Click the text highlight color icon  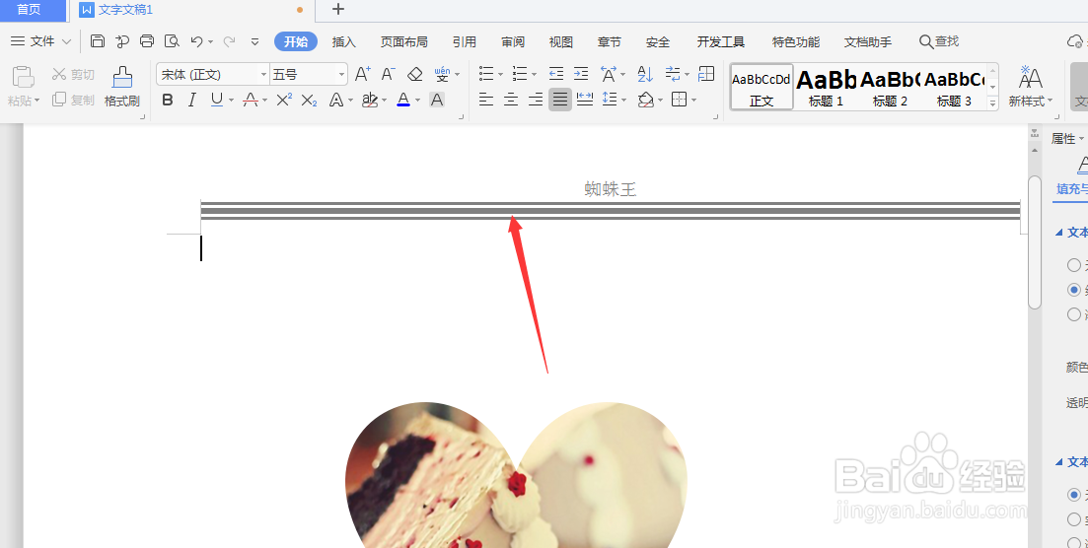tap(370, 100)
